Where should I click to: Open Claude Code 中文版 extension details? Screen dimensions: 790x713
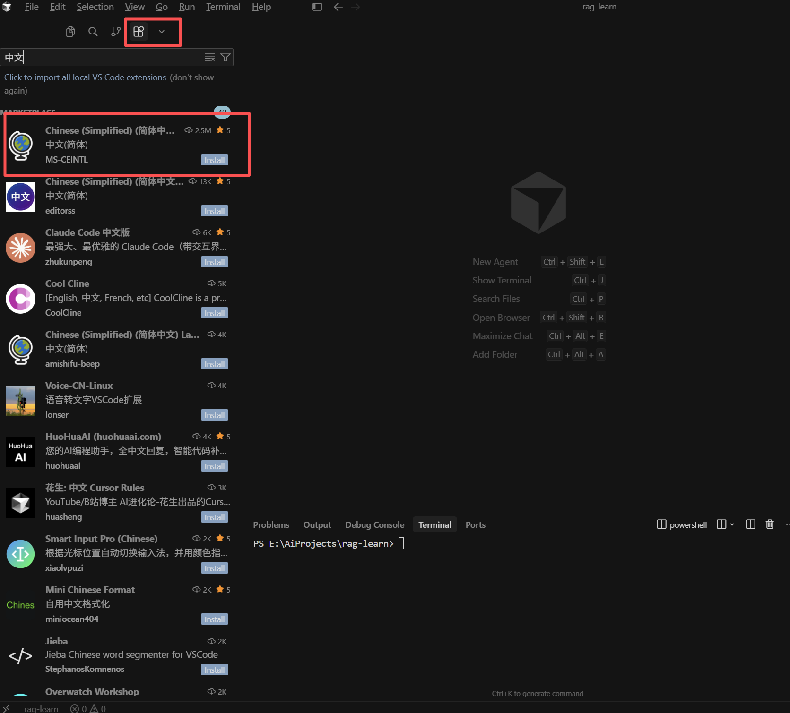tap(87, 232)
